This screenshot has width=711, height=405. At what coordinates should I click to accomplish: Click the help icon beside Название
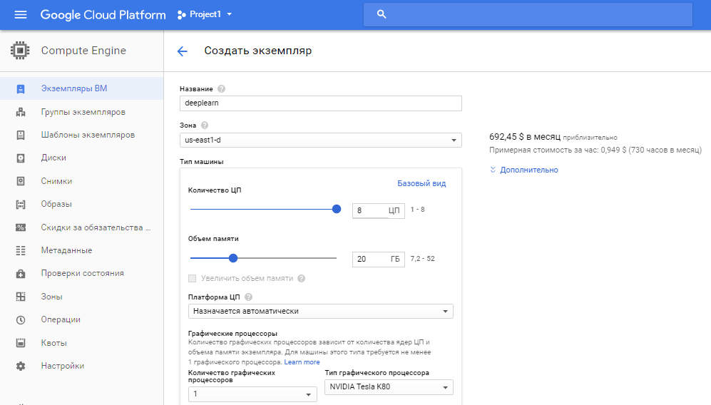coord(221,89)
